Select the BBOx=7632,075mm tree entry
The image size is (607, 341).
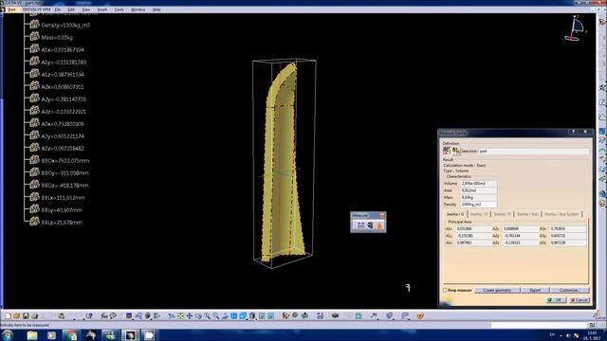(65, 161)
